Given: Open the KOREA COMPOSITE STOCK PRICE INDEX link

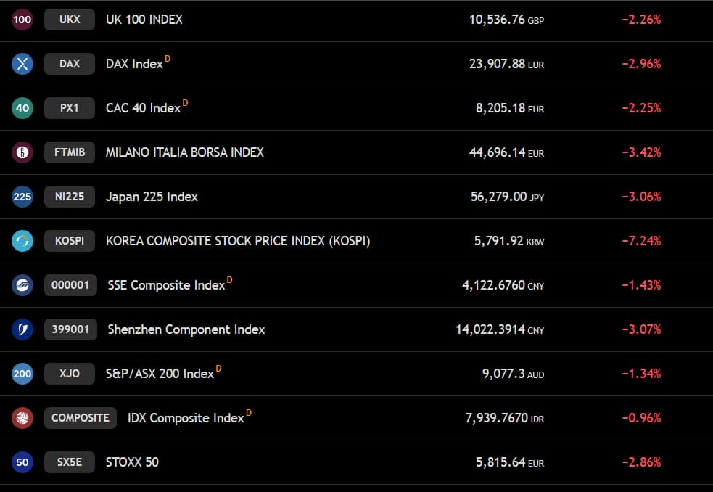Looking at the screenshot, I should [238, 241].
